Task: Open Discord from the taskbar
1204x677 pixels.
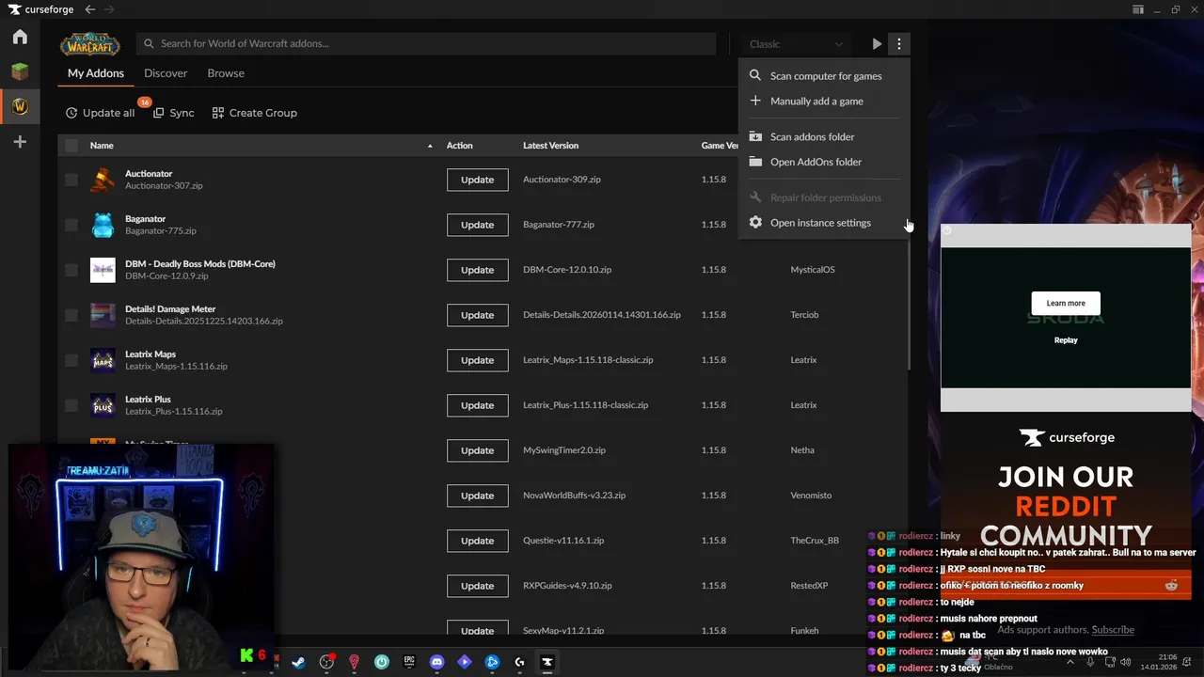Action: point(436,662)
